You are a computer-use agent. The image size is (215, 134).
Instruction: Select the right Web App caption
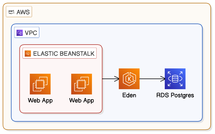point(81,100)
